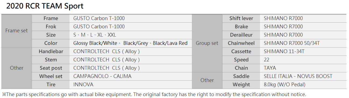The width and height of the screenshot is (349, 98).
Task: Select the Shift lever label cell
Action: pyautogui.click(x=241, y=18)
